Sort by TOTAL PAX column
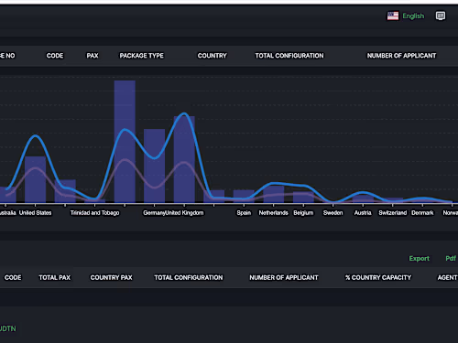 (x=55, y=277)
